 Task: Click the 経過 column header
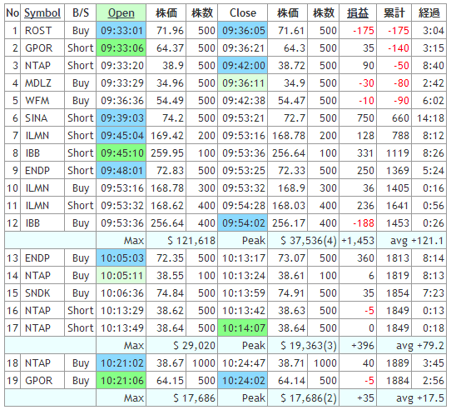tap(429, 13)
